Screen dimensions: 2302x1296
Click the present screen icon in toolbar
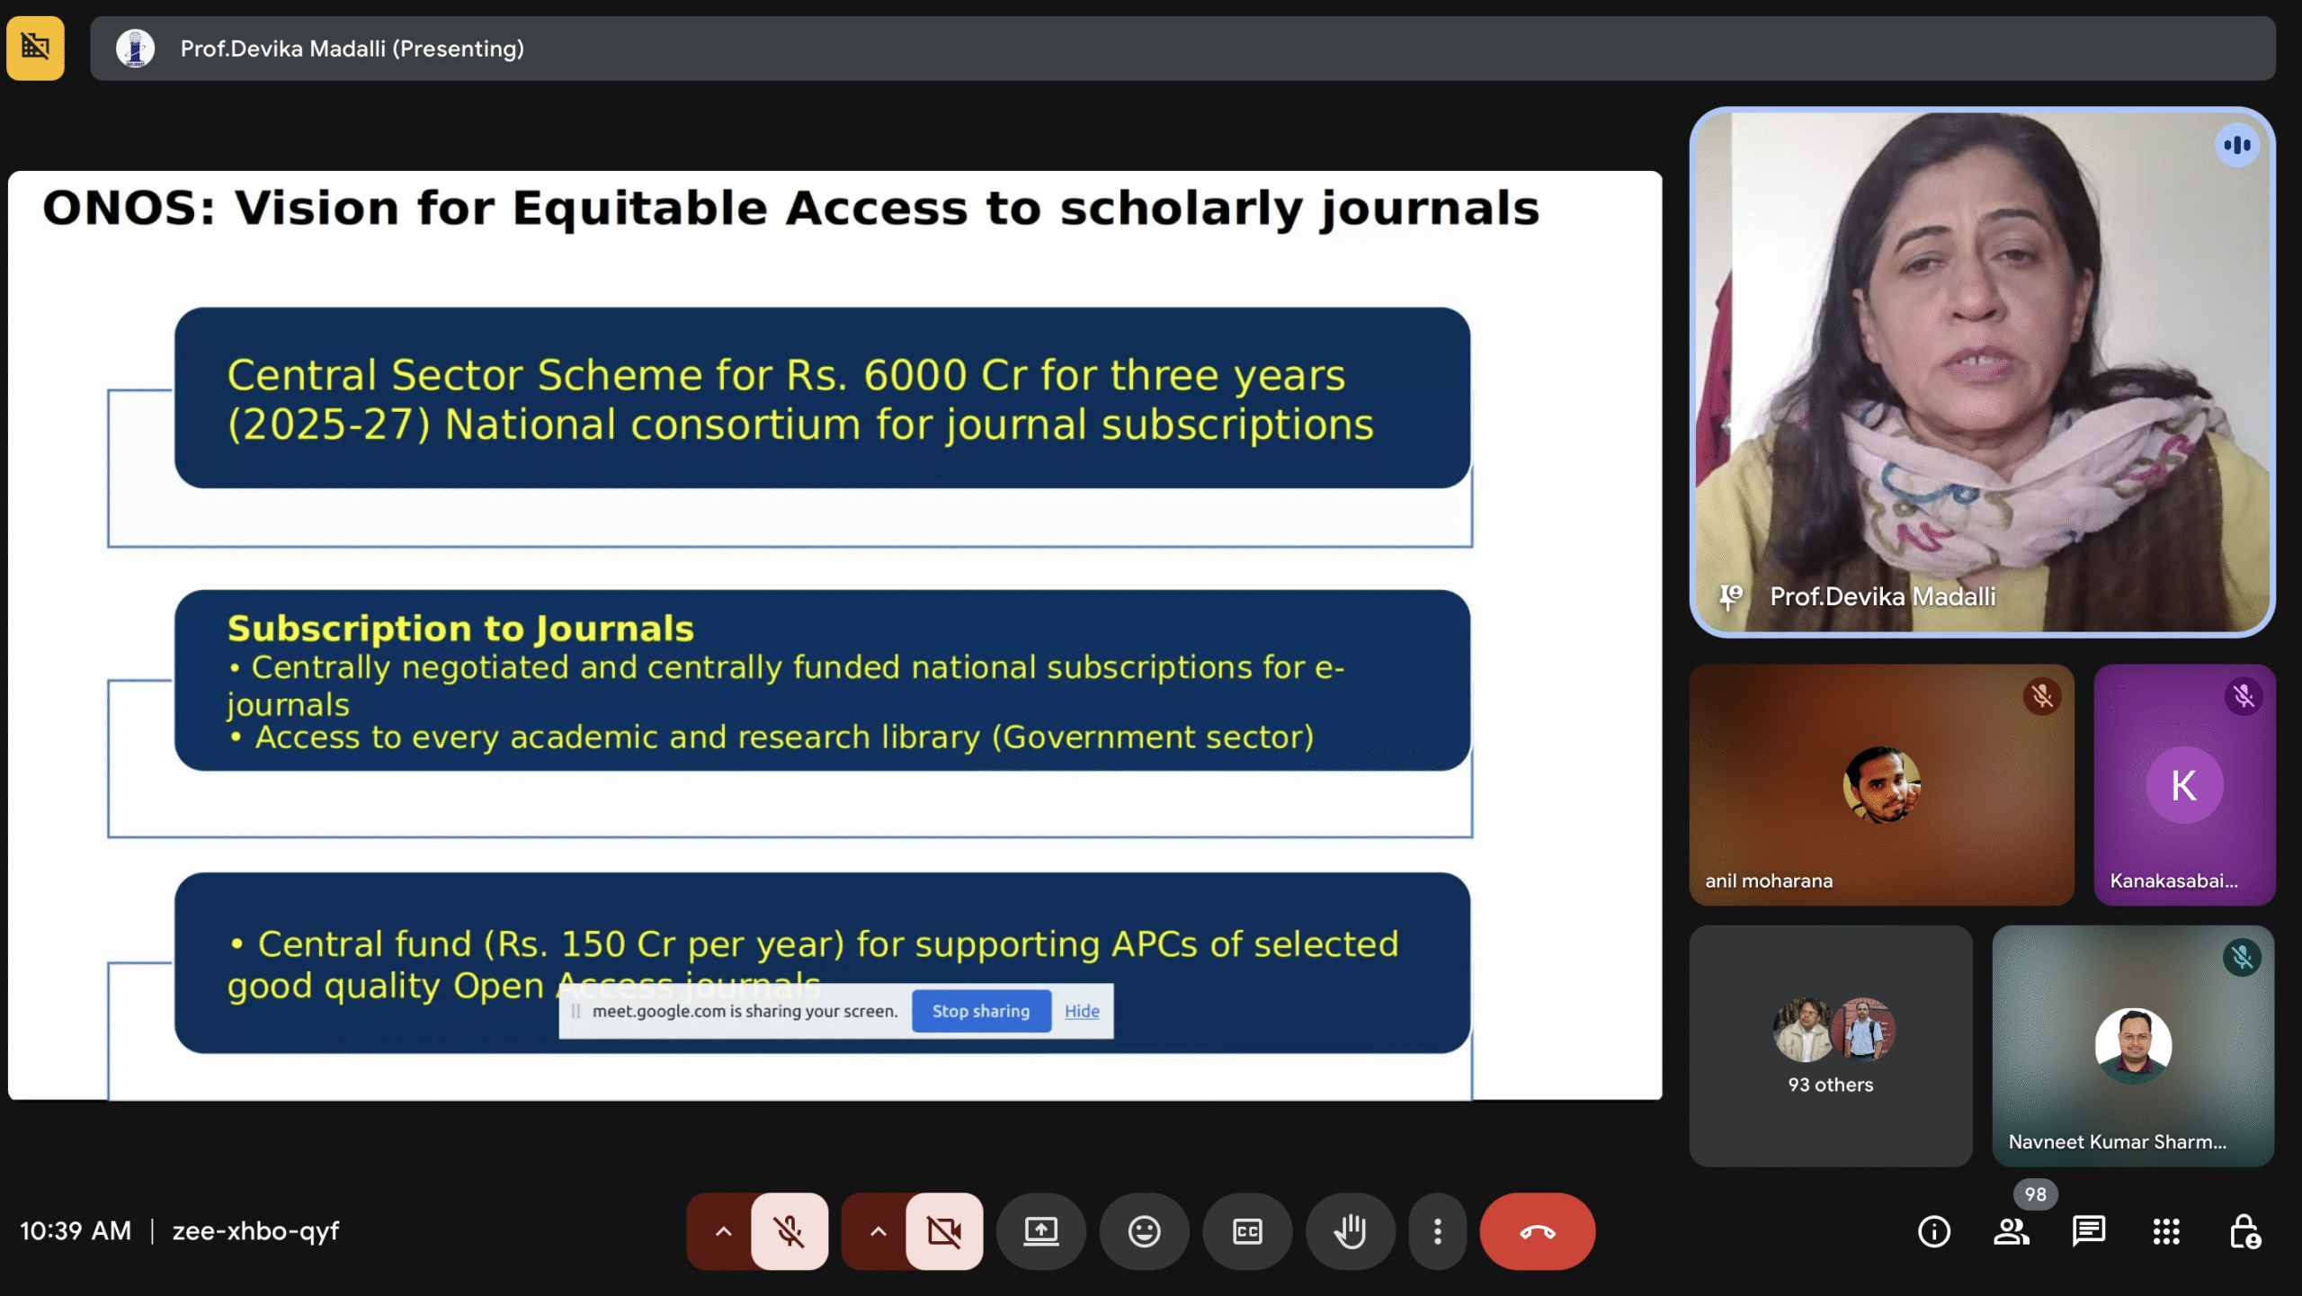[1040, 1231]
